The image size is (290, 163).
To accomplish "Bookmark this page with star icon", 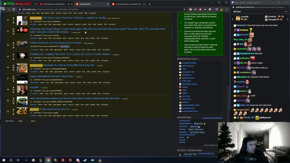I will click(x=184, y=10).
